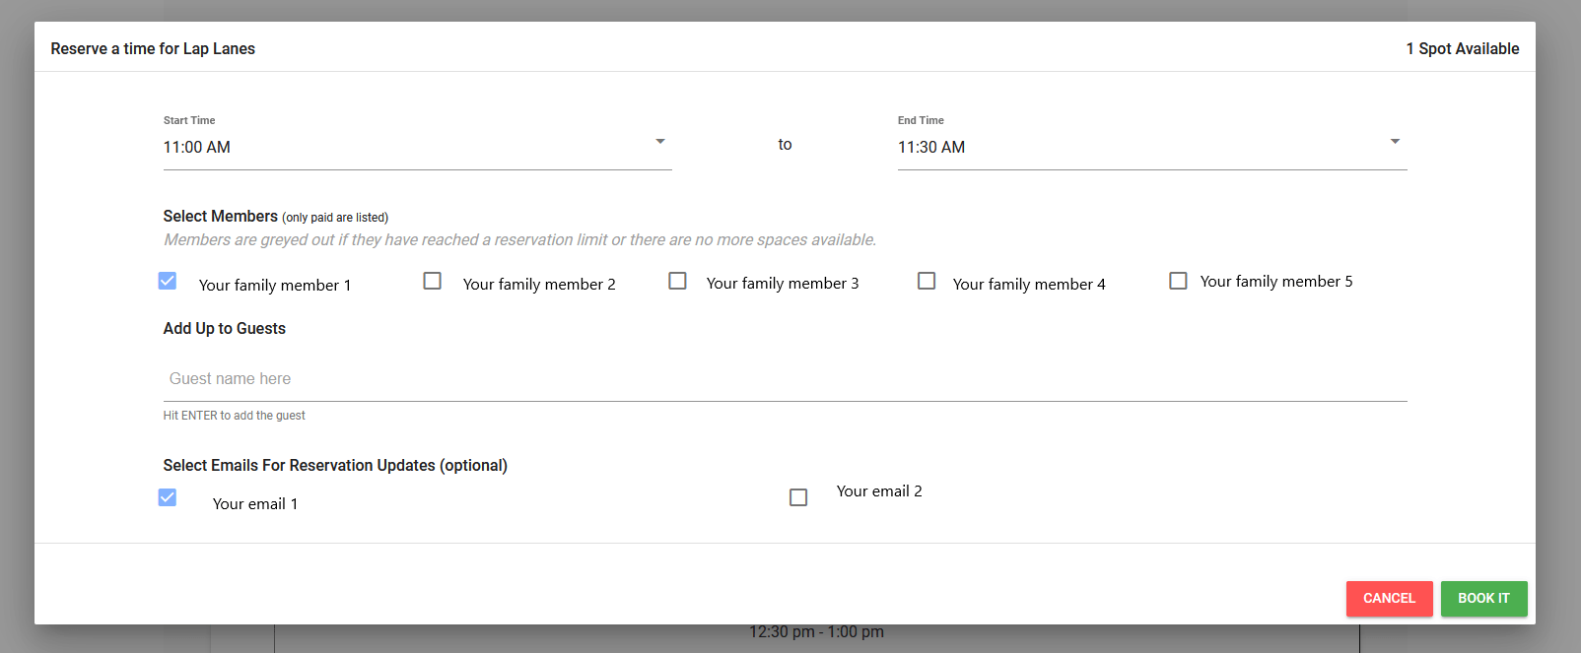Click the 12:30 pm - 1:00 pm slot
The height and width of the screenshot is (653, 1581).
pyautogui.click(x=816, y=632)
